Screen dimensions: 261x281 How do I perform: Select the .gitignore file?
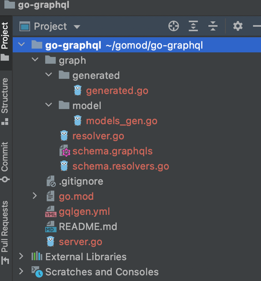[81, 182]
